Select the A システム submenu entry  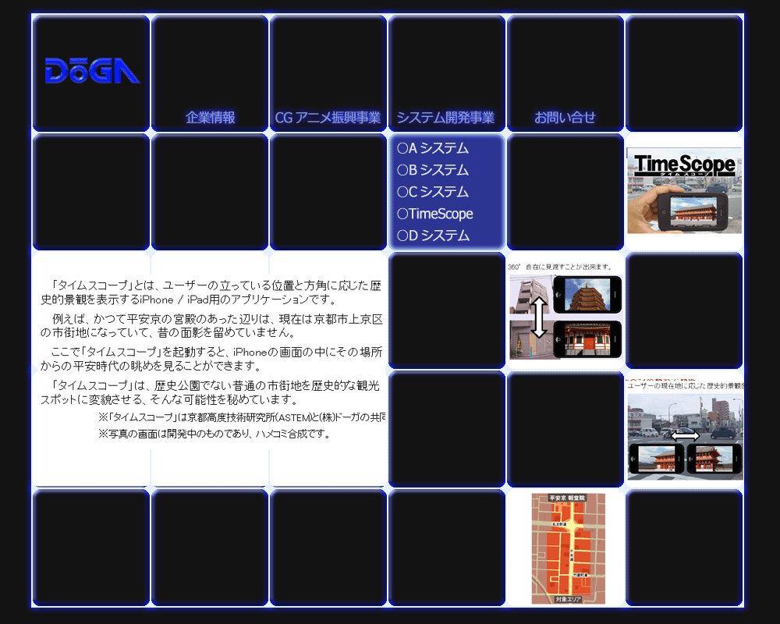[x=433, y=147]
